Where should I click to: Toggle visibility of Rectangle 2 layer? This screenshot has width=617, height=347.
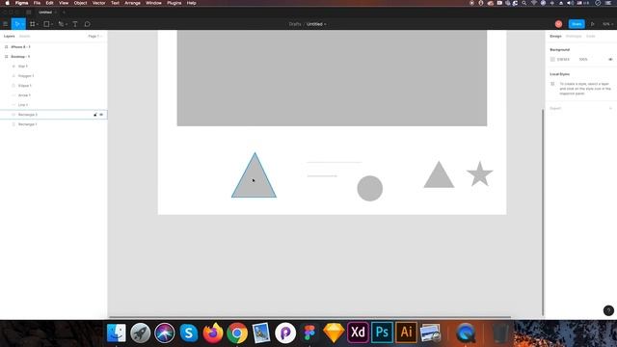coord(101,115)
